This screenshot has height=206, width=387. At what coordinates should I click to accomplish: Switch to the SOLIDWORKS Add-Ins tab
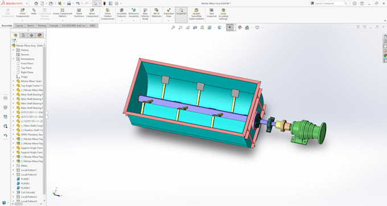pos(73,26)
